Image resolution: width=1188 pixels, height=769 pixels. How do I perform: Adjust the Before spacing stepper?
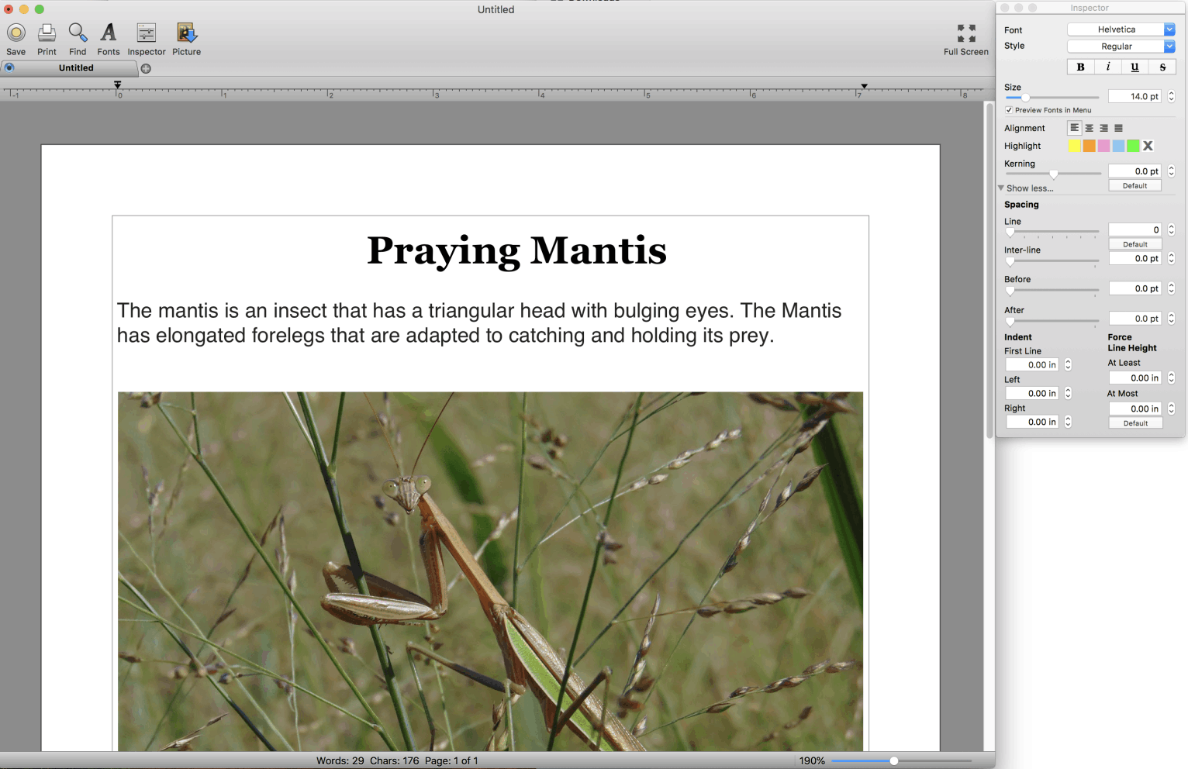coord(1171,288)
